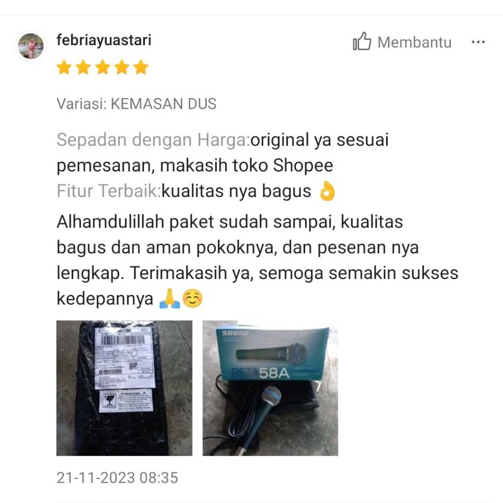View the Shure Beta 58A microphone photo

(271, 388)
